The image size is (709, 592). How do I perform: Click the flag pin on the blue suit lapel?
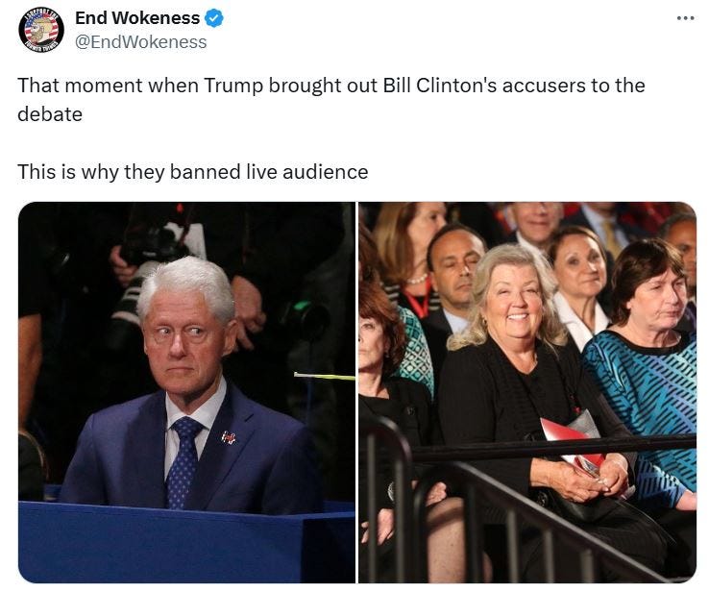pos(229,437)
